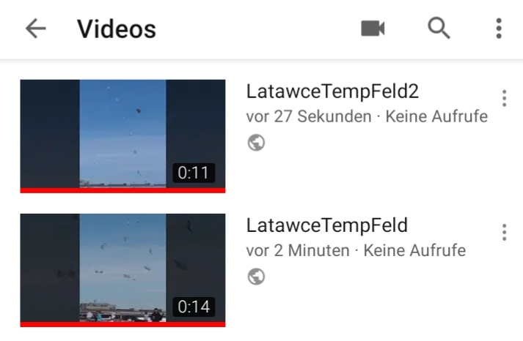The height and width of the screenshot is (341, 523).
Task: Tap public globe icon under LatawceTempFeld2
Action: [x=256, y=143]
